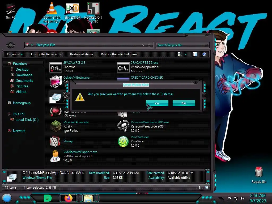This screenshot has width=272, height=204.
Task: Open the Organize dropdown menu
Action: point(15,54)
